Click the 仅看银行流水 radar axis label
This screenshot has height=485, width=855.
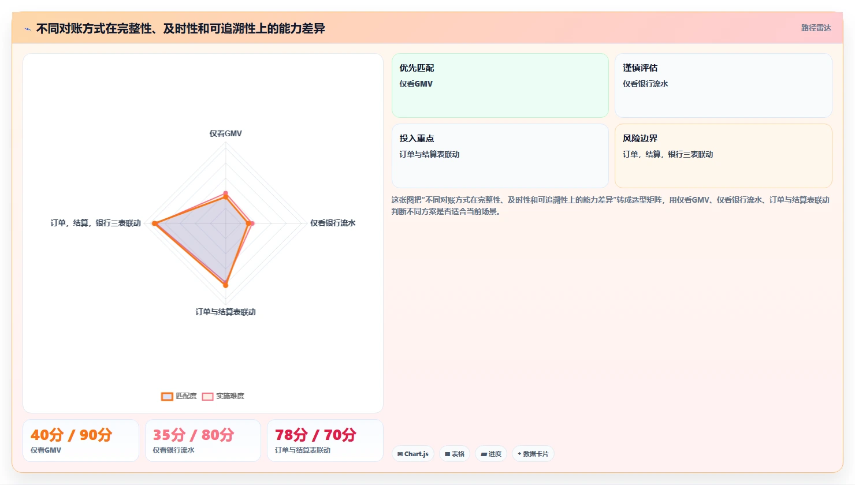[x=333, y=223]
